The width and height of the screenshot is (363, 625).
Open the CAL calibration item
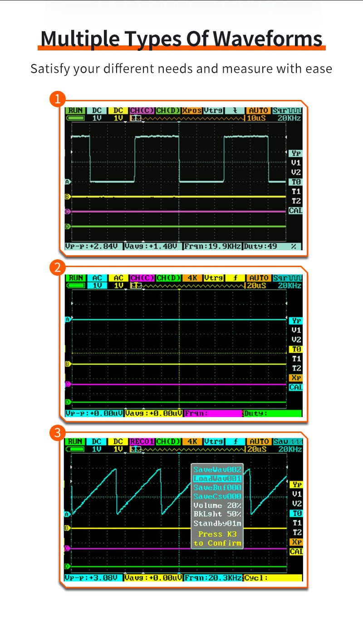295,210
